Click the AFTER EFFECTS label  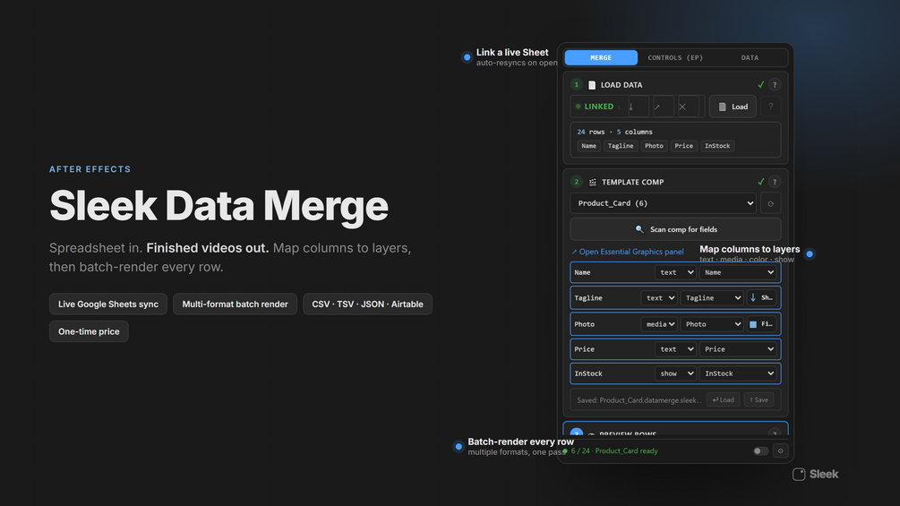point(90,169)
